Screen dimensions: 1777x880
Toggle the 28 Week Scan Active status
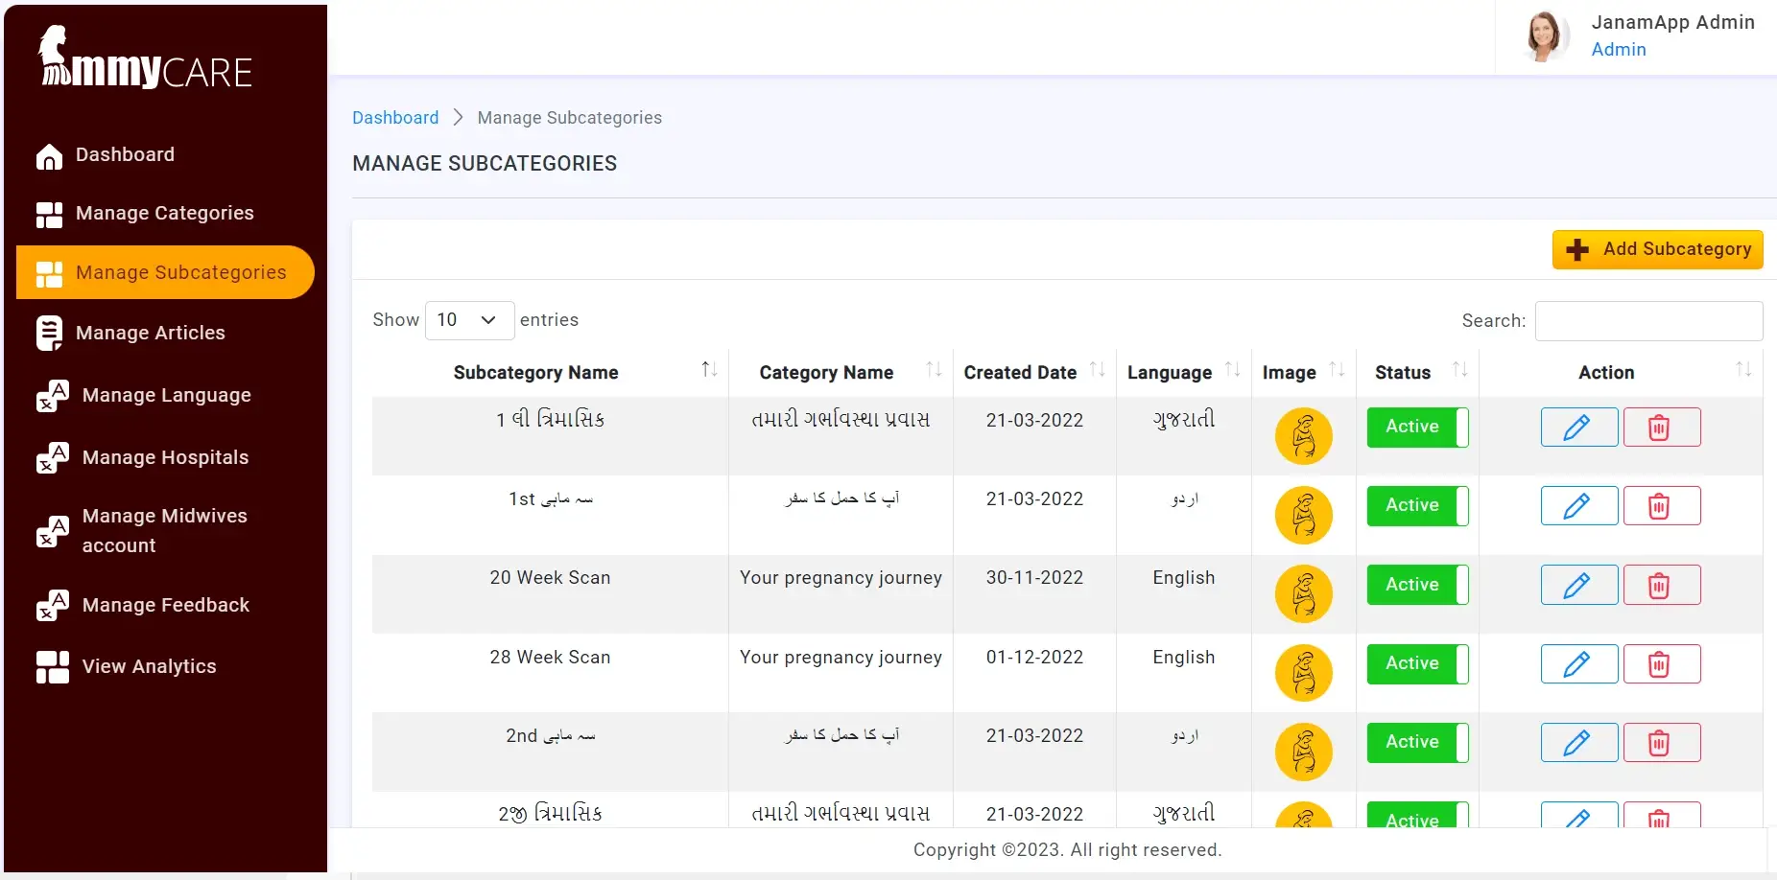click(x=1417, y=663)
